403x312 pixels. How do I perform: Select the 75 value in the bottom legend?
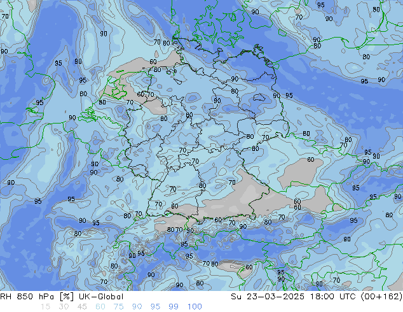tap(118, 307)
